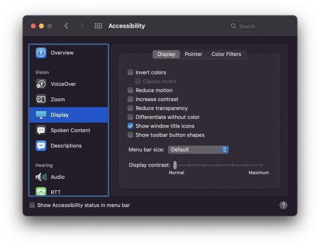Enable Show Accessibility status in menu bar
320x246 pixels.
point(33,205)
